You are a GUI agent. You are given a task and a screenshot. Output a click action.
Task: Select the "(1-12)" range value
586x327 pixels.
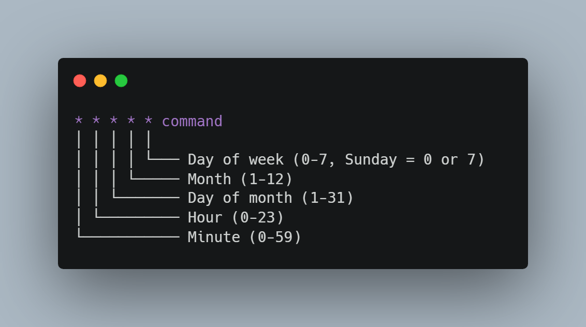point(266,179)
